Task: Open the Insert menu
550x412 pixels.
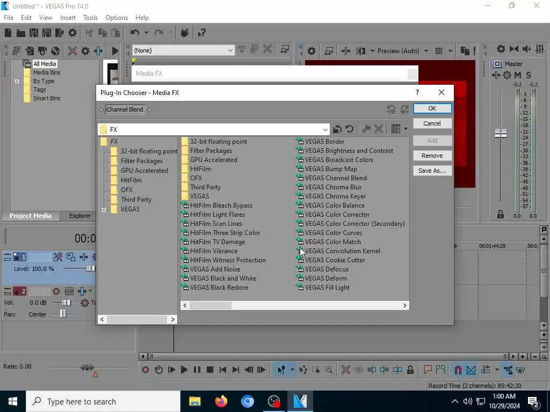Action: point(68,18)
